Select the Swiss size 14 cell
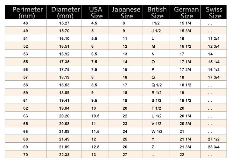This screenshot has height=163, width=231. [x=210, y=54]
